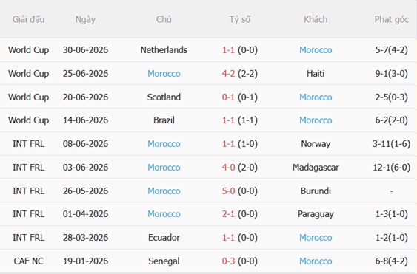Select Morocco in the Burundi match row
The height and width of the screenshot is (274, 417).
pos(164,191)
